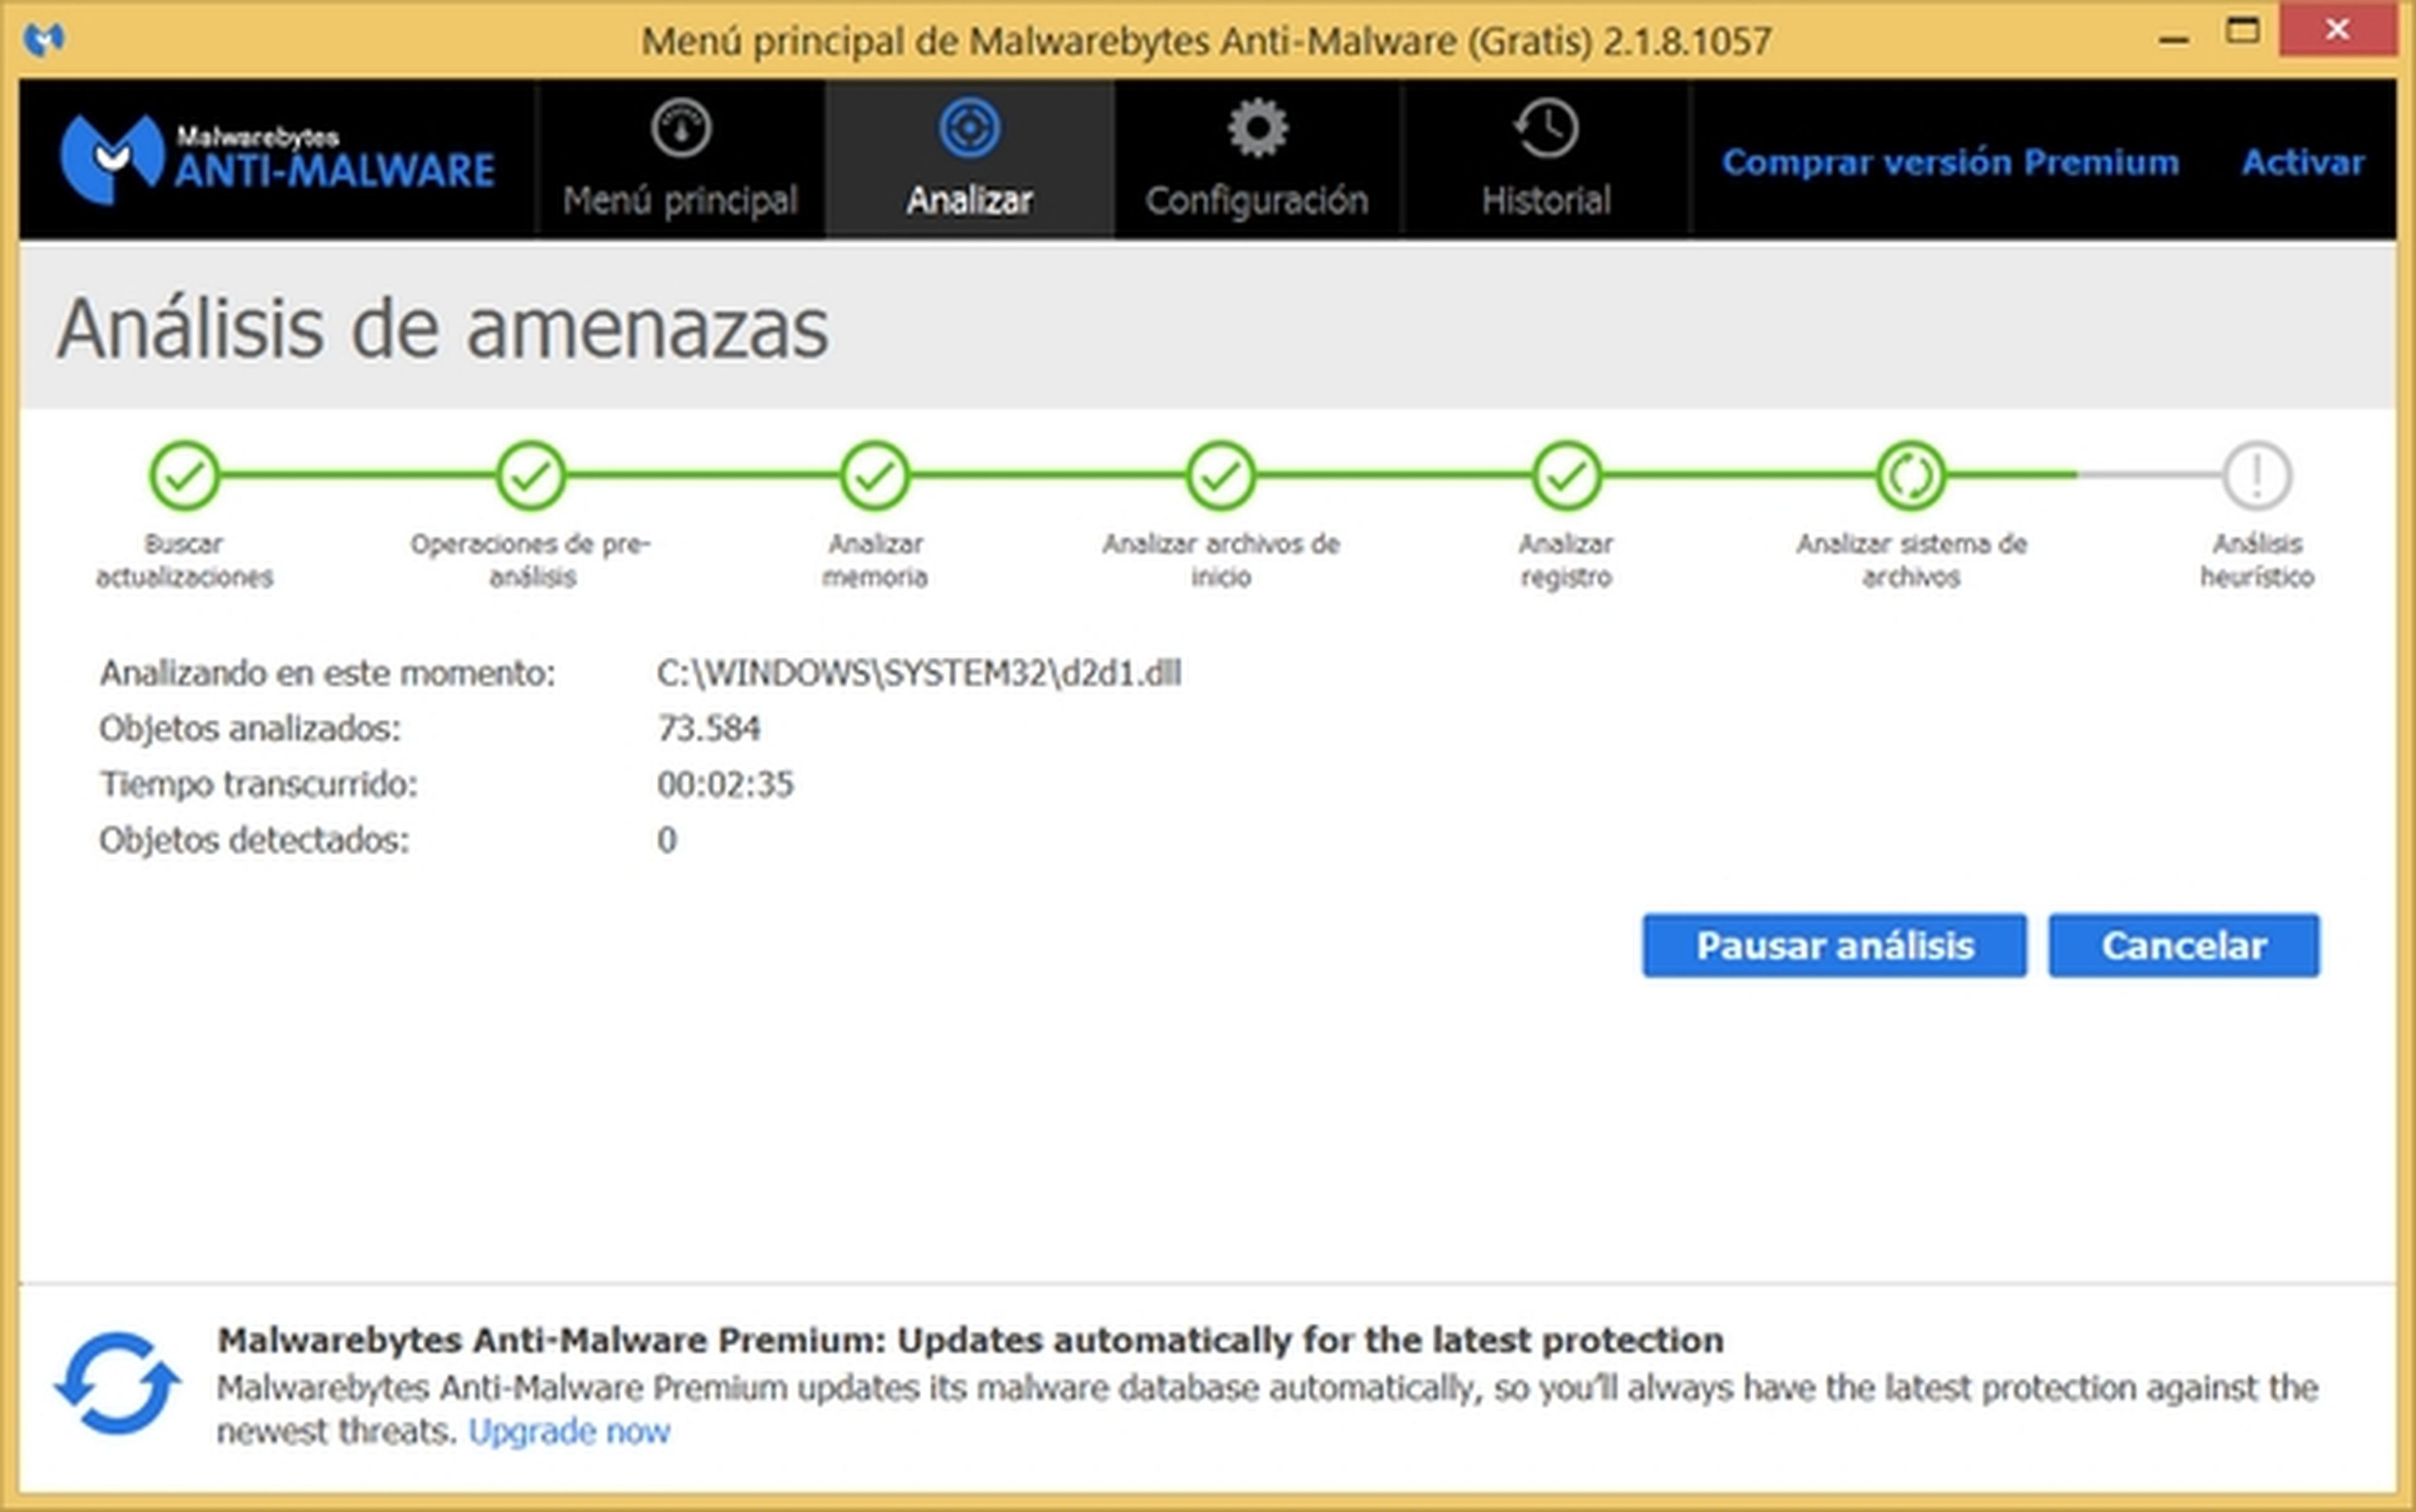Click Comprar versión Premium link
Viewport: 2416px width, 1512px height.
(1950, 162)
